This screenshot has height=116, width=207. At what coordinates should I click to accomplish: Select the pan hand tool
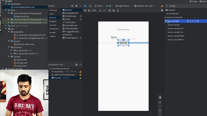click(x=160, y=97)
